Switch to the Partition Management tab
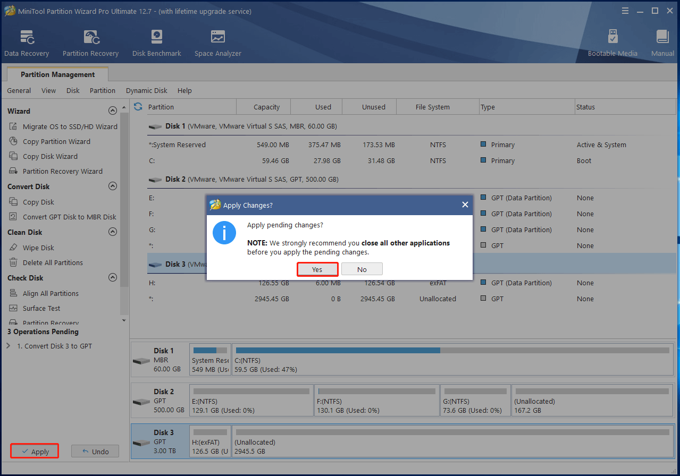 coord(57,74)
